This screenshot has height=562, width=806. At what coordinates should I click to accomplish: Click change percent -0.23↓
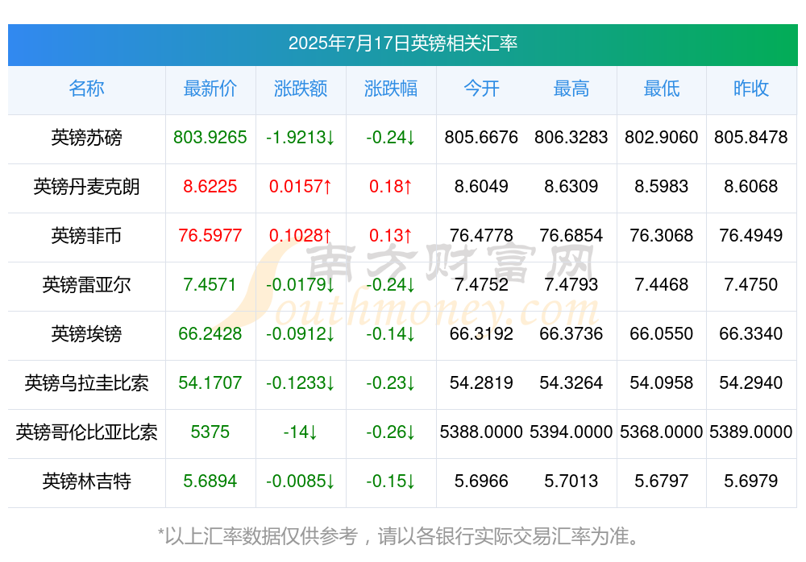point(391,382)
